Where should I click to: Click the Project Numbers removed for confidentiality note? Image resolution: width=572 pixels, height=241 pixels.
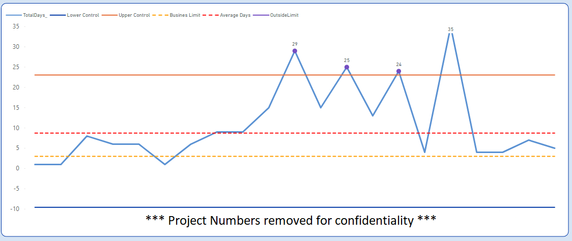(x=291, y=220)
